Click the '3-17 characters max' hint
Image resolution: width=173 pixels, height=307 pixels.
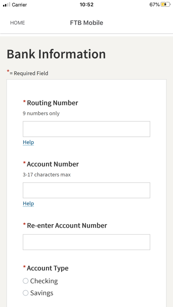click(x=47, y=175)
